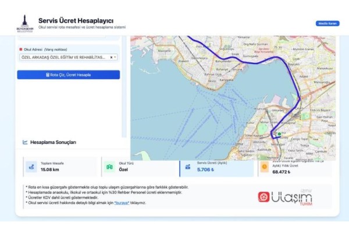This screenshot has width=349, height=233.
Task: Click the Okul Türü map icon
Action: click(x=109, y=167)
